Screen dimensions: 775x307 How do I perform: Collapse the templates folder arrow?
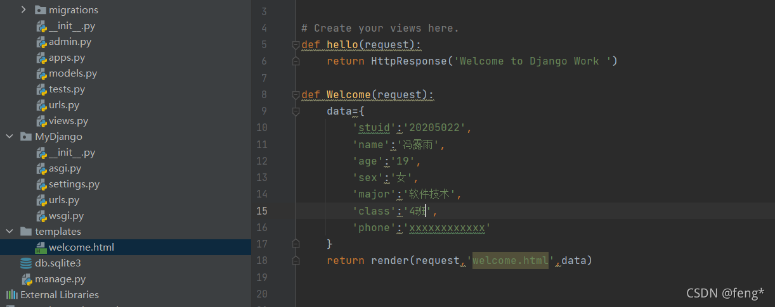pyautogui.click(x=10, y=232)
